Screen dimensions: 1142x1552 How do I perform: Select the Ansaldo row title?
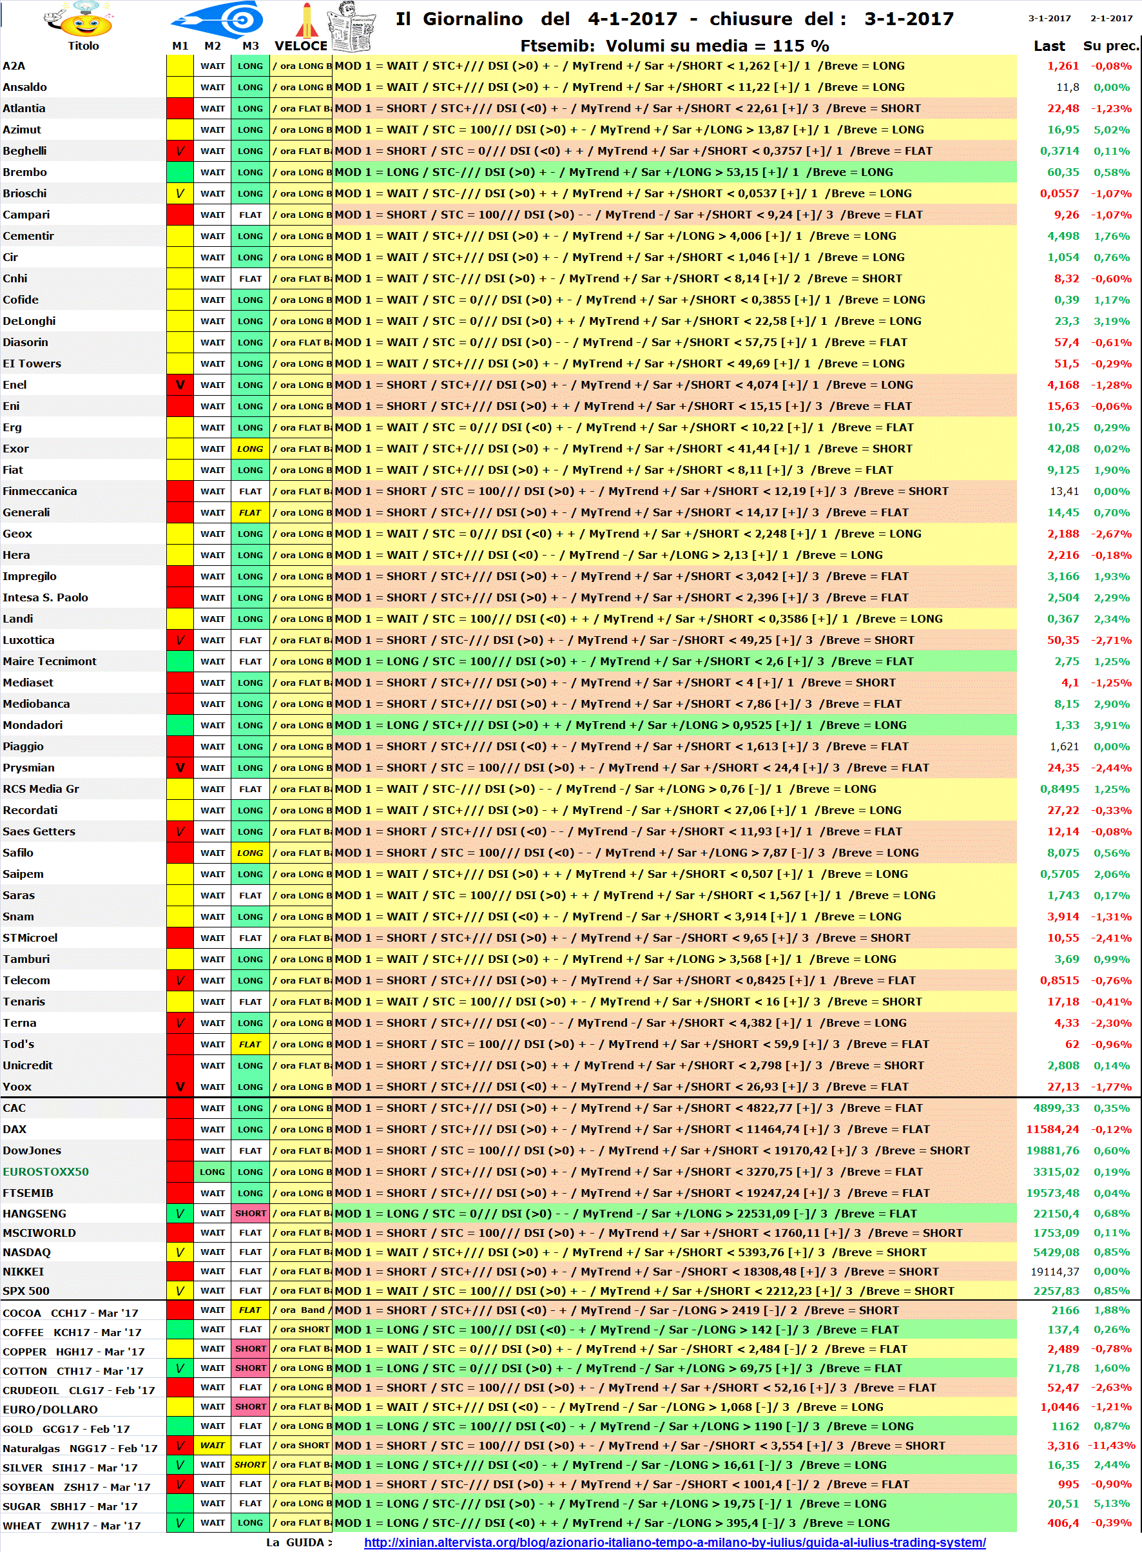25,87
